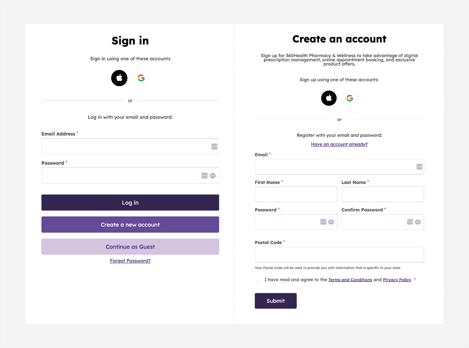Check the Terms and Conditions agreement box
This screenshot has height=348, width=469.
(x=257, y=280)
